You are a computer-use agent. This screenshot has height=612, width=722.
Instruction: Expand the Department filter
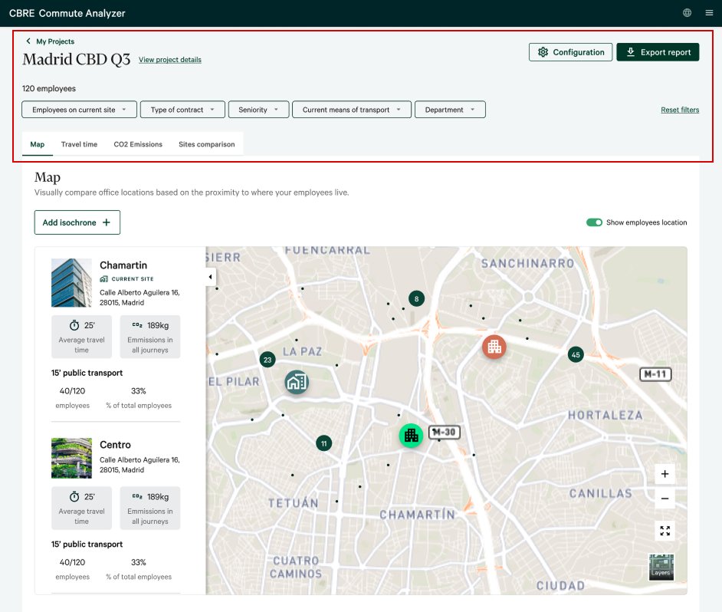pyautogui.click(x=451, y=110)
